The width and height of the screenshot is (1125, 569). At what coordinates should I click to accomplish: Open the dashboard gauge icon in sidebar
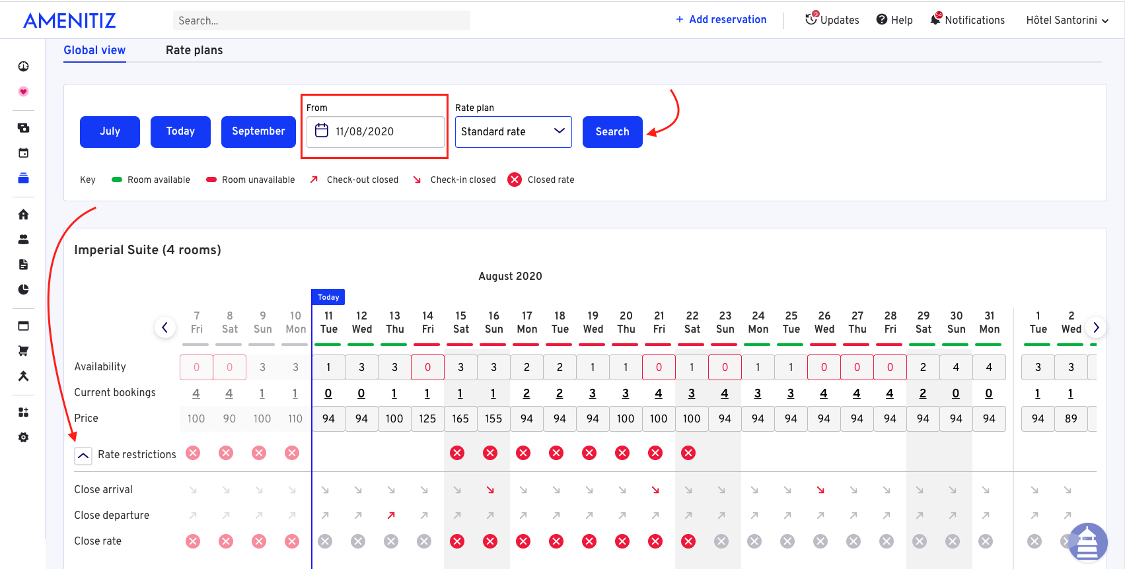click(x=24, y=66)
